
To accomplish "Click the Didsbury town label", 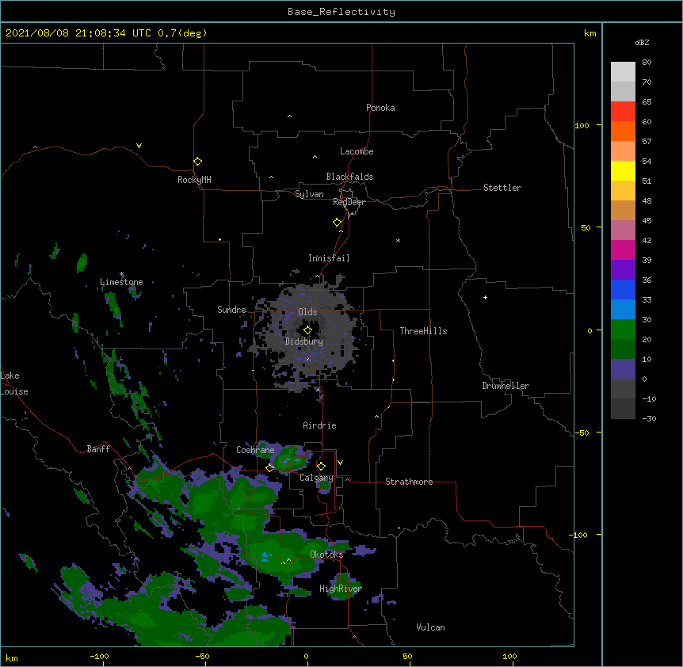I will pyautogui.click(x=304, y=341).
